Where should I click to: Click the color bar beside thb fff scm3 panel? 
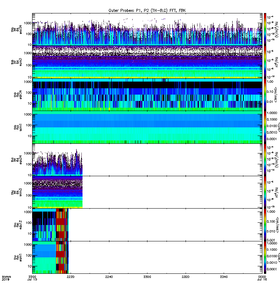[265, 62]
